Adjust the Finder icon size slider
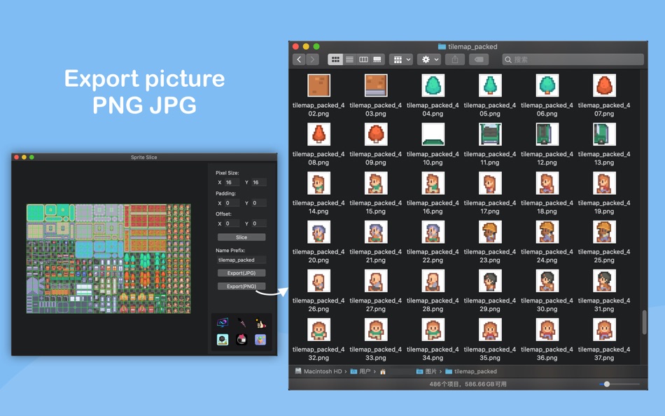 pos(607,384)
